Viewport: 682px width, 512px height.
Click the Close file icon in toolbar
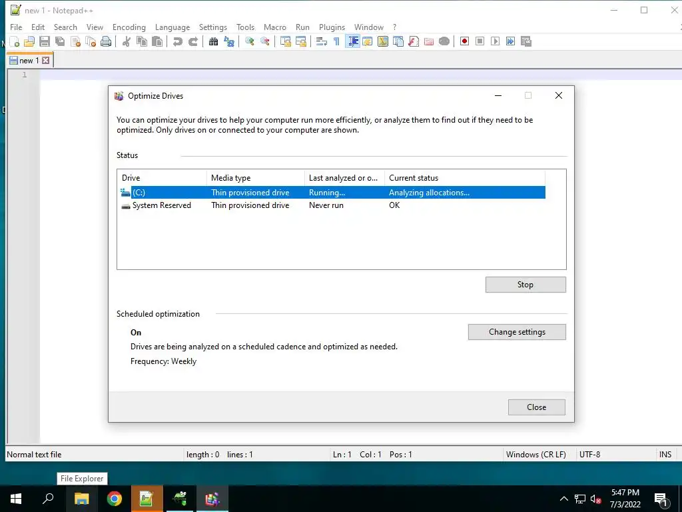(x=75, y=42)
